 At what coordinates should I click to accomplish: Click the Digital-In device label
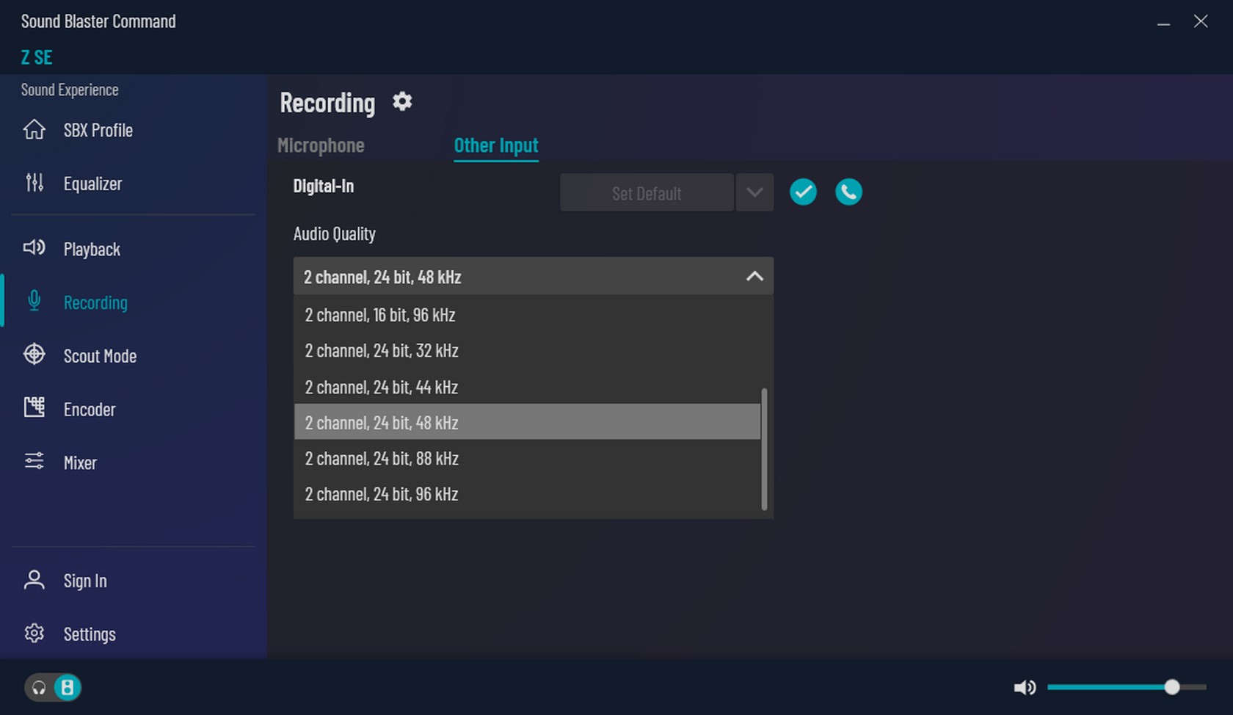tap(324, 186)
